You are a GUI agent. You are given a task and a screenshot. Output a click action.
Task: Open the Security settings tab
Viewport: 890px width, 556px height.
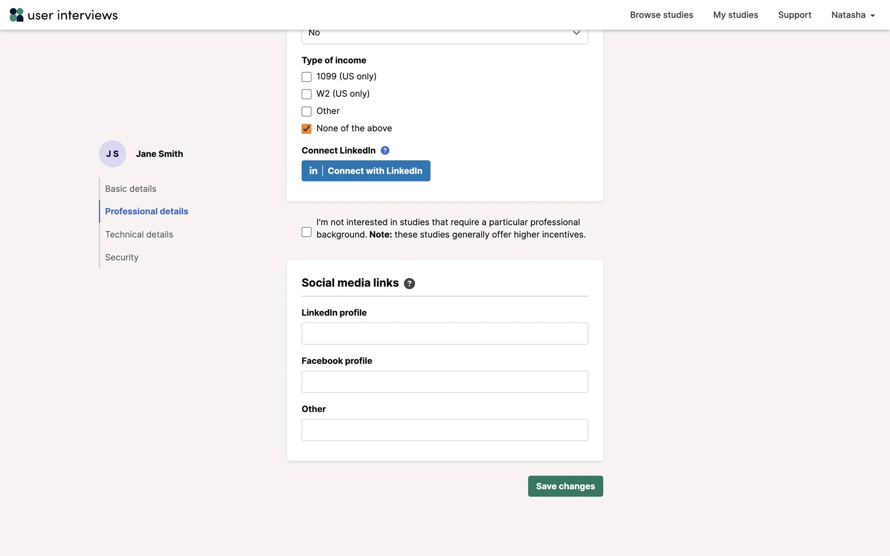tap(121, 257)
